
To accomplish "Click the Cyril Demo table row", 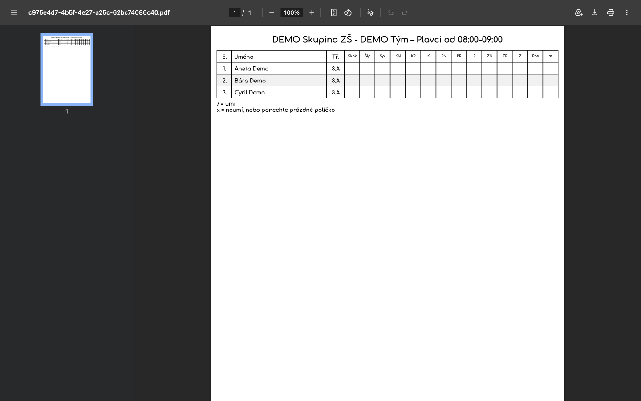I will coord(387,92).
